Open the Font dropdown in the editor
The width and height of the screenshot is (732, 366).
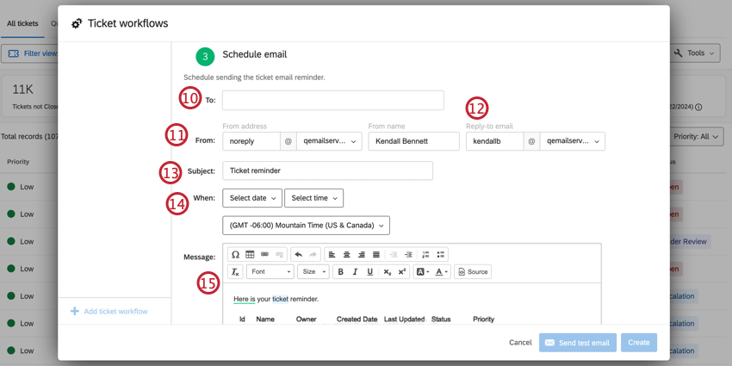[x=270, y=271]
